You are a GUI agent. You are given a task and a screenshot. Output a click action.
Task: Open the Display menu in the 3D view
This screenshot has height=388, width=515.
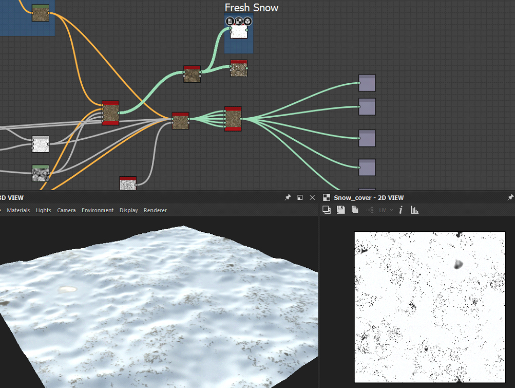pyautogui.click(x=128, y=210)
